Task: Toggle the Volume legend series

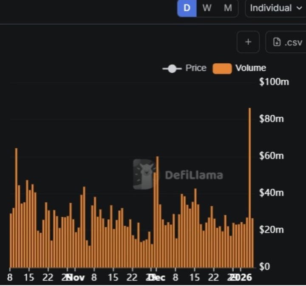Action: point(239,68)
